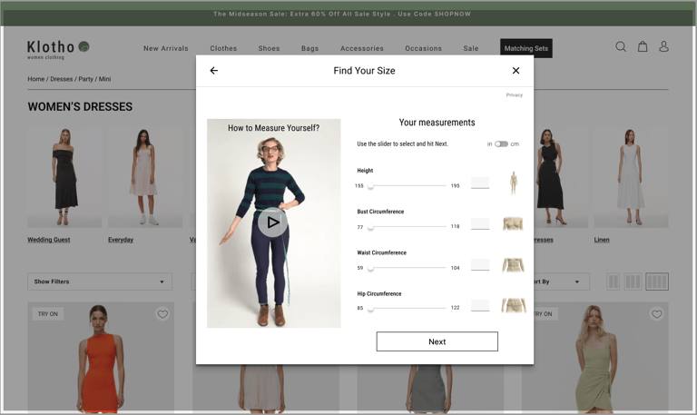Viewport: 697px width, 415px height.
Task: Toggle the in/cm unit switch
Action: [501, 143]
